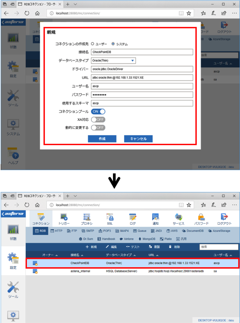Sort by オーナー column header

click(50, 255)
